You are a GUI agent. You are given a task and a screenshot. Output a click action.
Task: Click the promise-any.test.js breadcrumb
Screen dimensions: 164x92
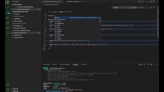tap(51, 5)
